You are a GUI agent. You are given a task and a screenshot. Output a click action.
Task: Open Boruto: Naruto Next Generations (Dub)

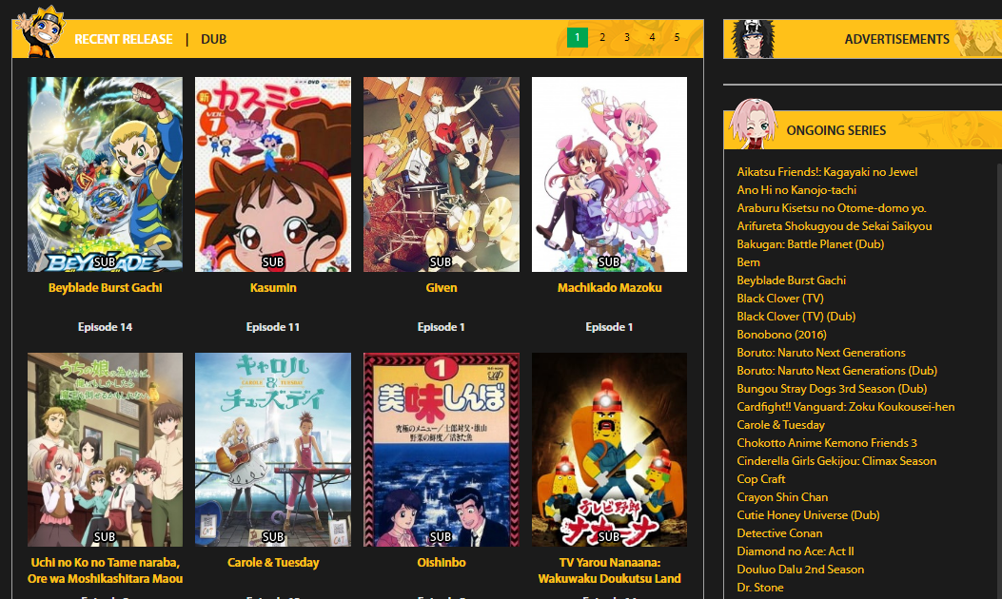click(x=837, y=371)
